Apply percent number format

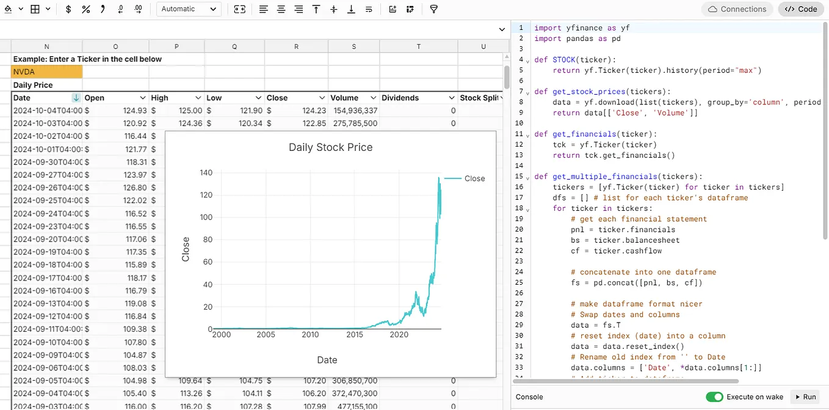coord(86,9)
